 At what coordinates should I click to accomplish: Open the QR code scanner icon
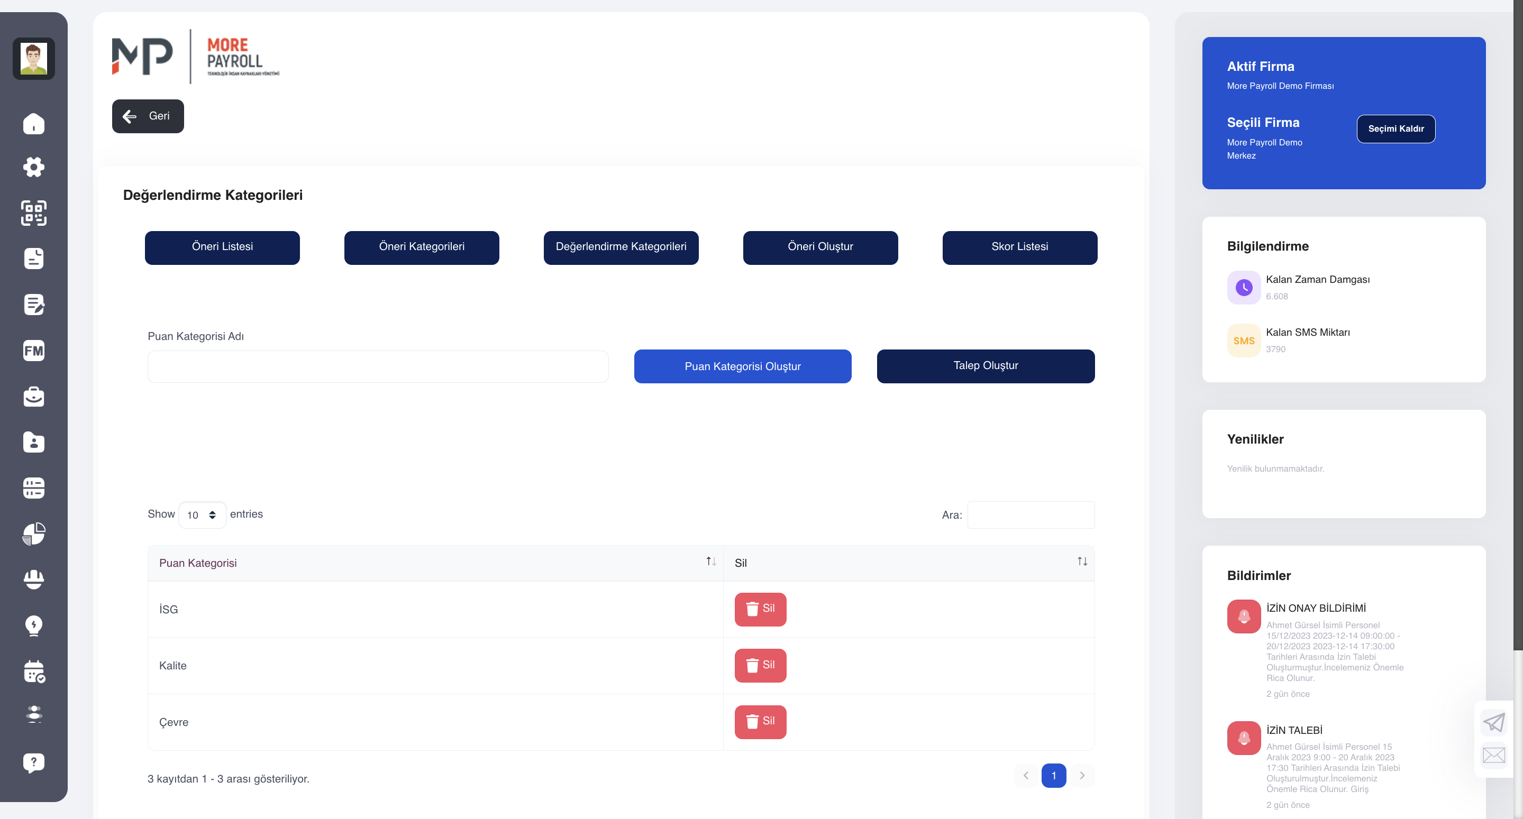[34, 213]
